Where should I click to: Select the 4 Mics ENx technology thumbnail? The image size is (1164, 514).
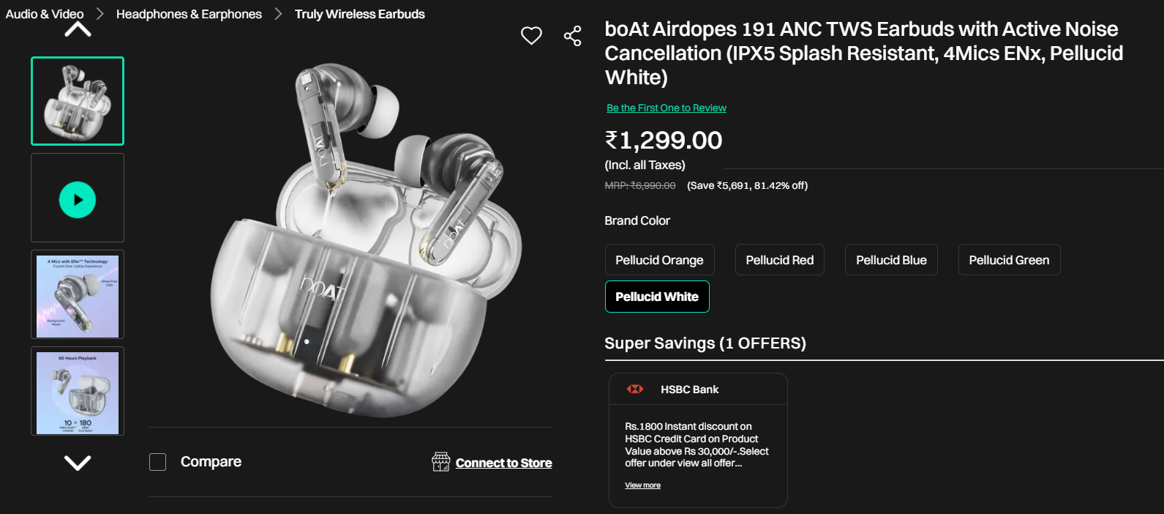(x=78, y=294)
